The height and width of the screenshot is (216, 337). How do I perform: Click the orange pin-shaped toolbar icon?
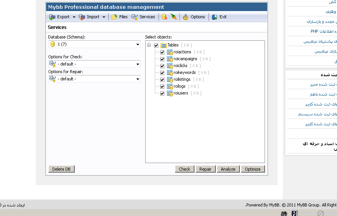pos(173,17)
